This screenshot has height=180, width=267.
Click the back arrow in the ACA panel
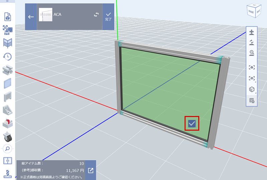(31, 17)
